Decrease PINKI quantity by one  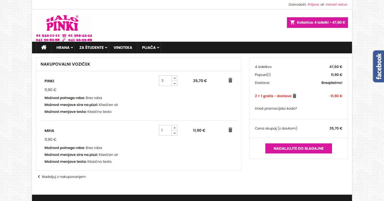click(x=174, y=83)
